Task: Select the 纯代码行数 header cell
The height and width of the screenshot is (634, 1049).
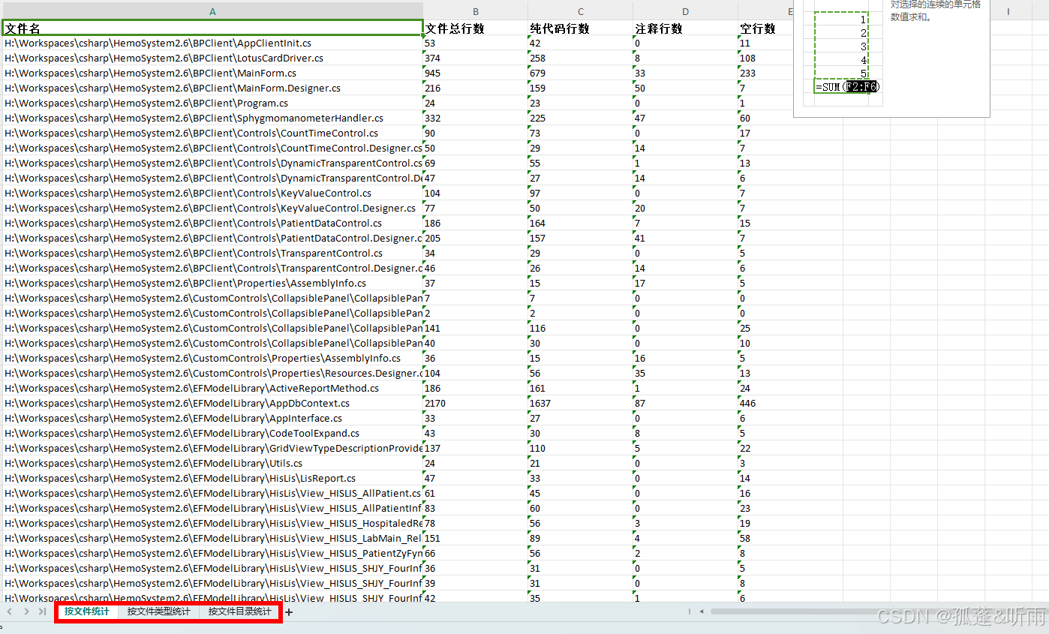Action: pyautogui.click(x=581, y=29)
